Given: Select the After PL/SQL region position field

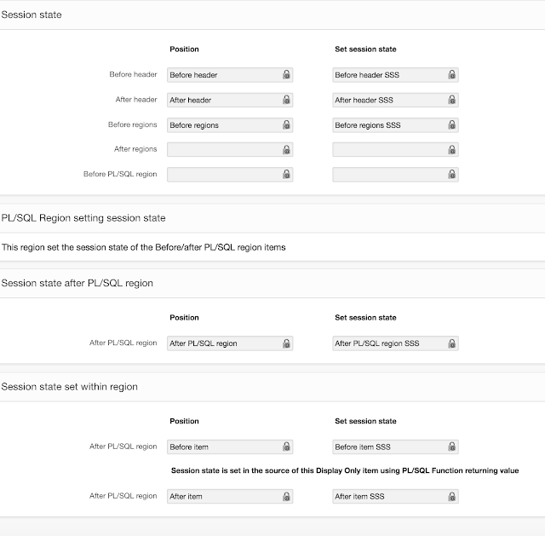Looking at the screenshot, I should tap(223, 343).
